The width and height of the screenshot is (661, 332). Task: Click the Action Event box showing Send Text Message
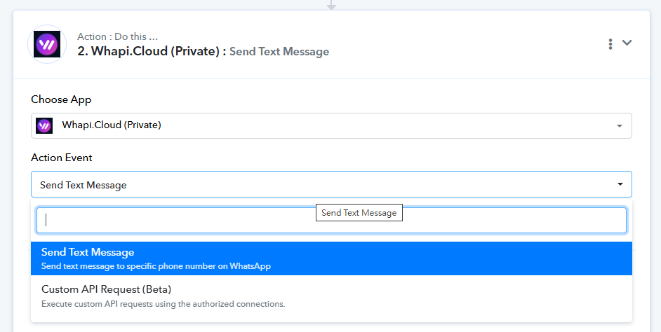(x=331, y=184)
